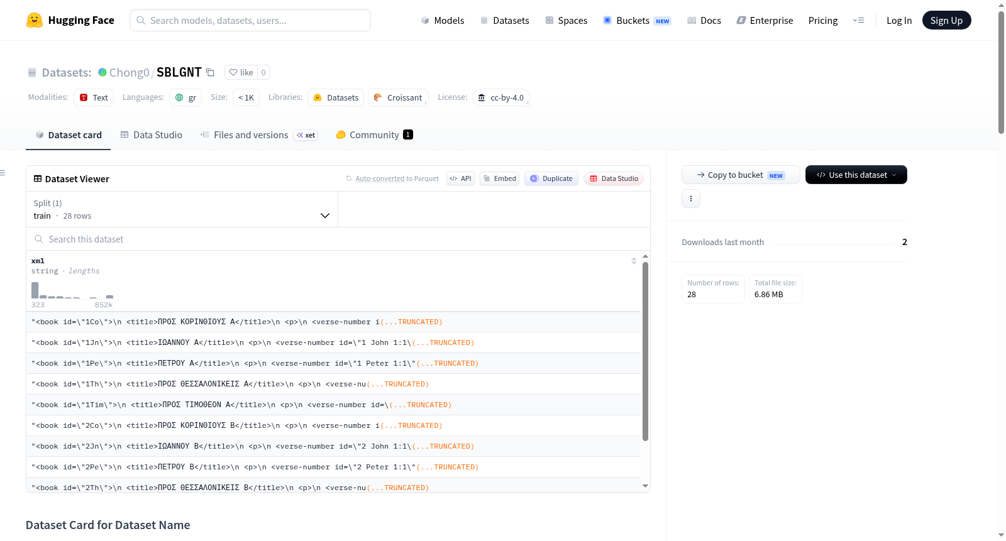
Task: Open Enterprise in the top navigation
Action: [765, 20]
